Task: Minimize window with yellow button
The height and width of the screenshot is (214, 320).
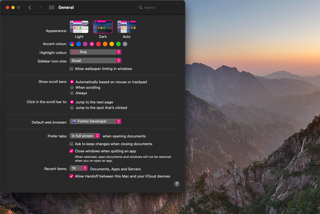Action: pos(13,7)
